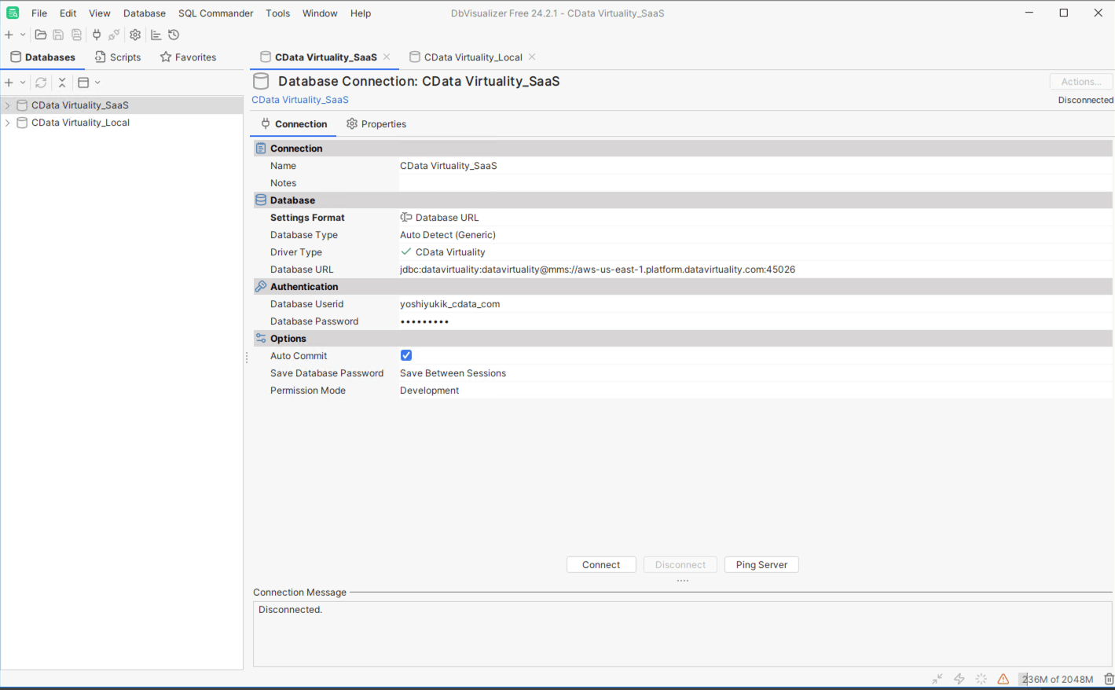Open Tool Properties gear icon
This screenshot has height=690, width=1115.
click(135, 35)
